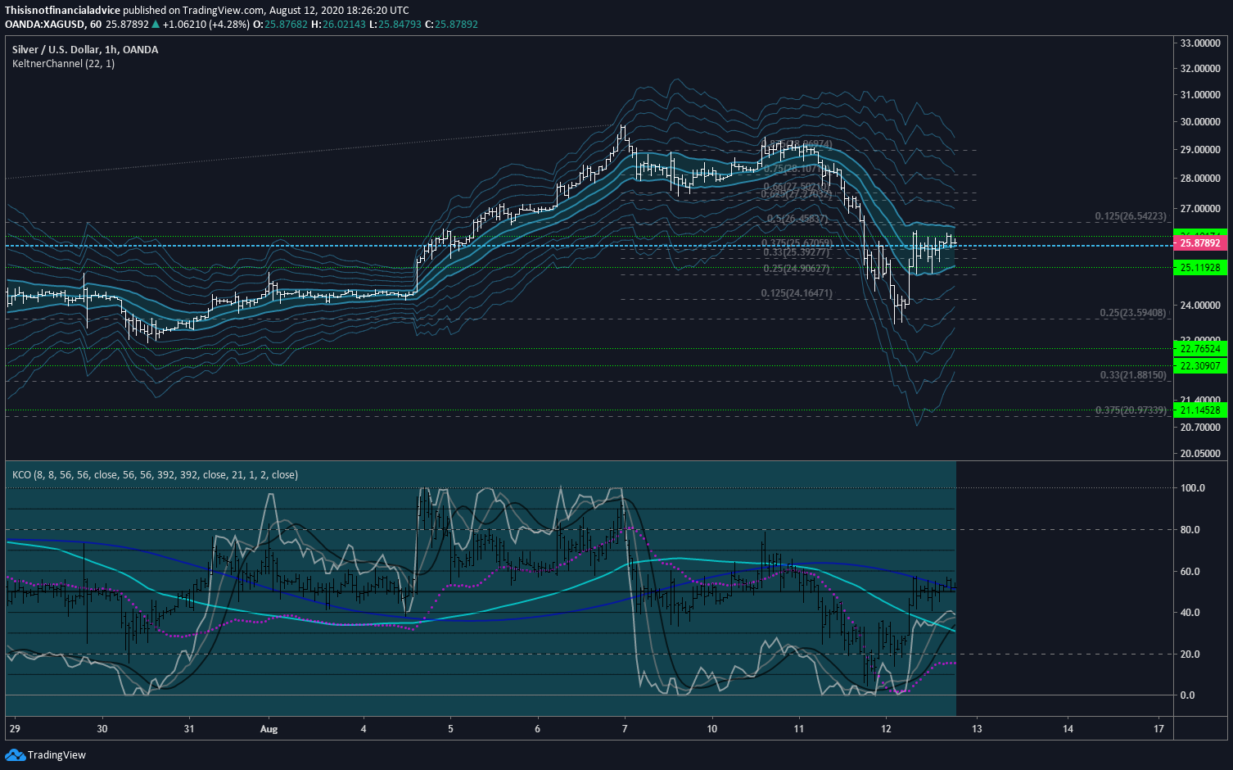
Task: Click the green 22.30907 price tag
Action: click(x=1200, y=366)
